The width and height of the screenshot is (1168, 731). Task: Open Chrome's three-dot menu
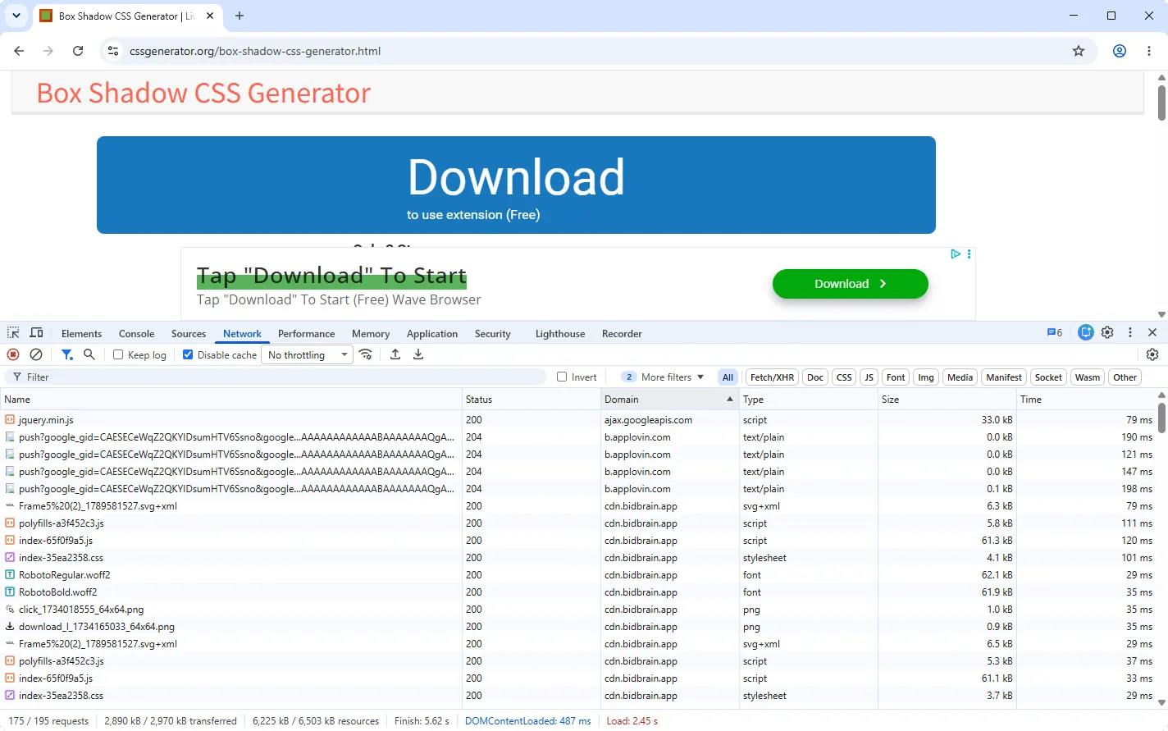(x=1149, y=51)
